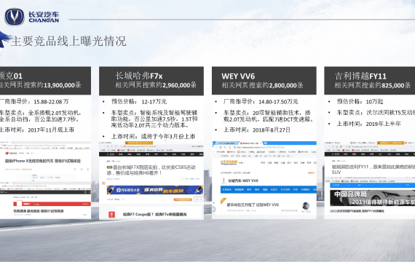The image size is (415, 262).
Task: Select the 全系搭载2.0T发动机 selling point text
Action: [x=40, y=116]
